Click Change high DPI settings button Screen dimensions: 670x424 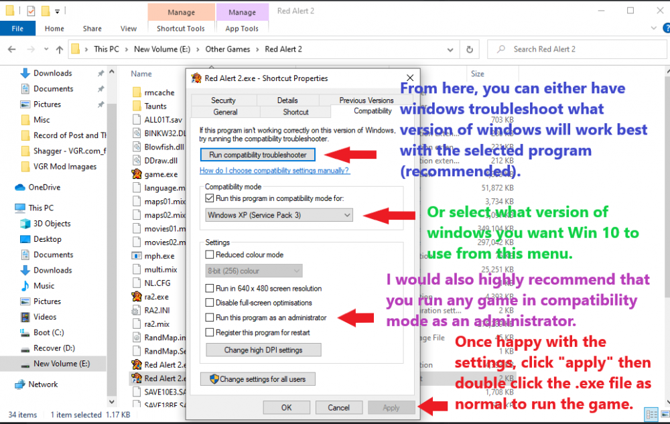[263, 350]
